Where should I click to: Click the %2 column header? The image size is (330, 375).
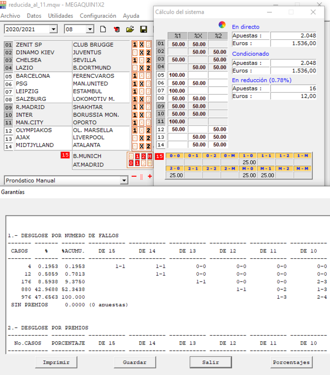click(218, 36)
